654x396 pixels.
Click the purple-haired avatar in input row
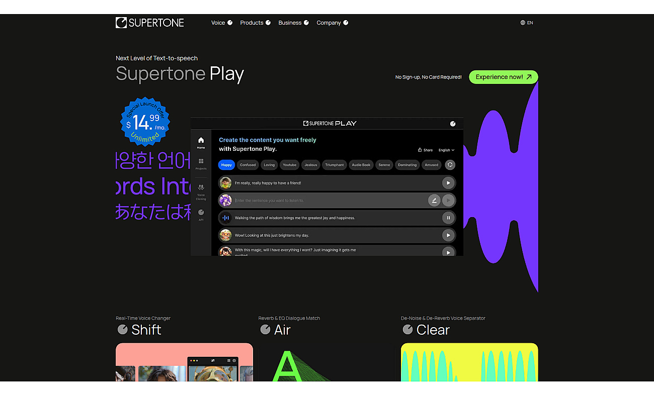point(225,201)
